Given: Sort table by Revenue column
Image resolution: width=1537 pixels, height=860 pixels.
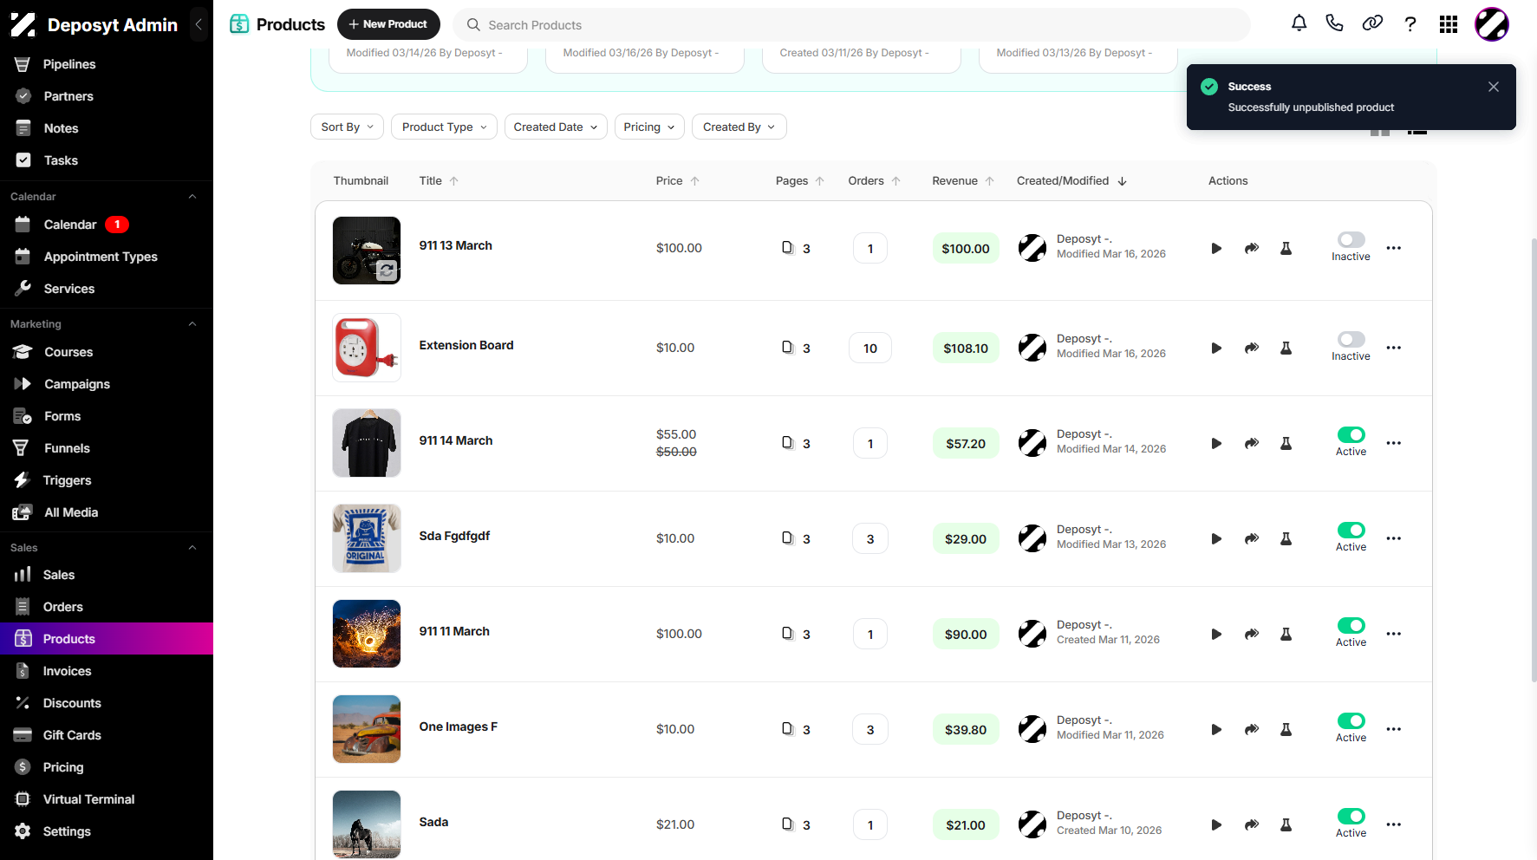Looking at the screenshot, I should click(x=963, y=180).
